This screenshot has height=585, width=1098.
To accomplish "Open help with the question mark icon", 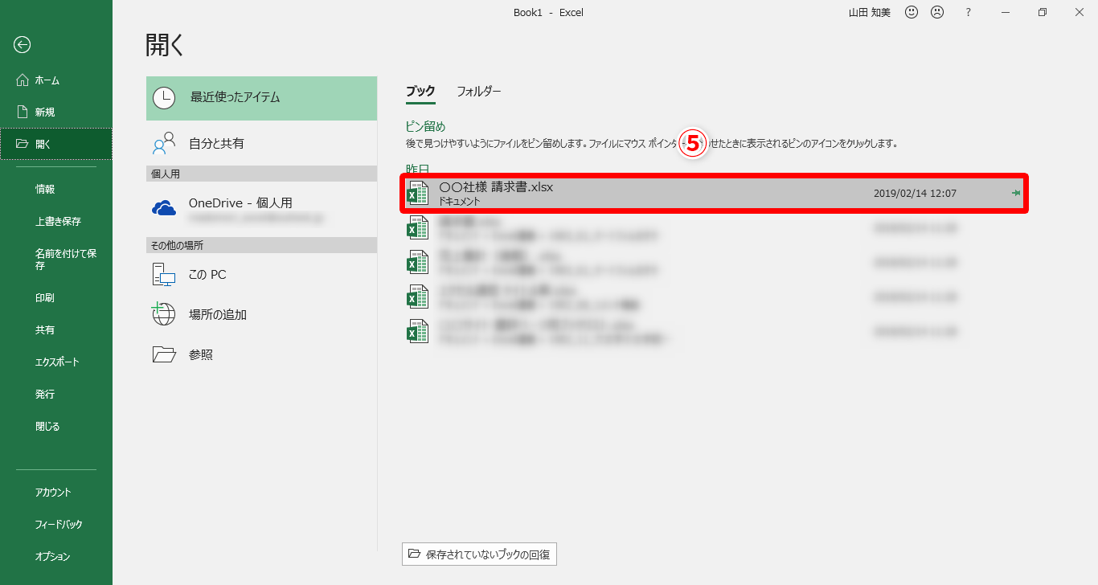I will pyautogui.click(x=969, y=12).
